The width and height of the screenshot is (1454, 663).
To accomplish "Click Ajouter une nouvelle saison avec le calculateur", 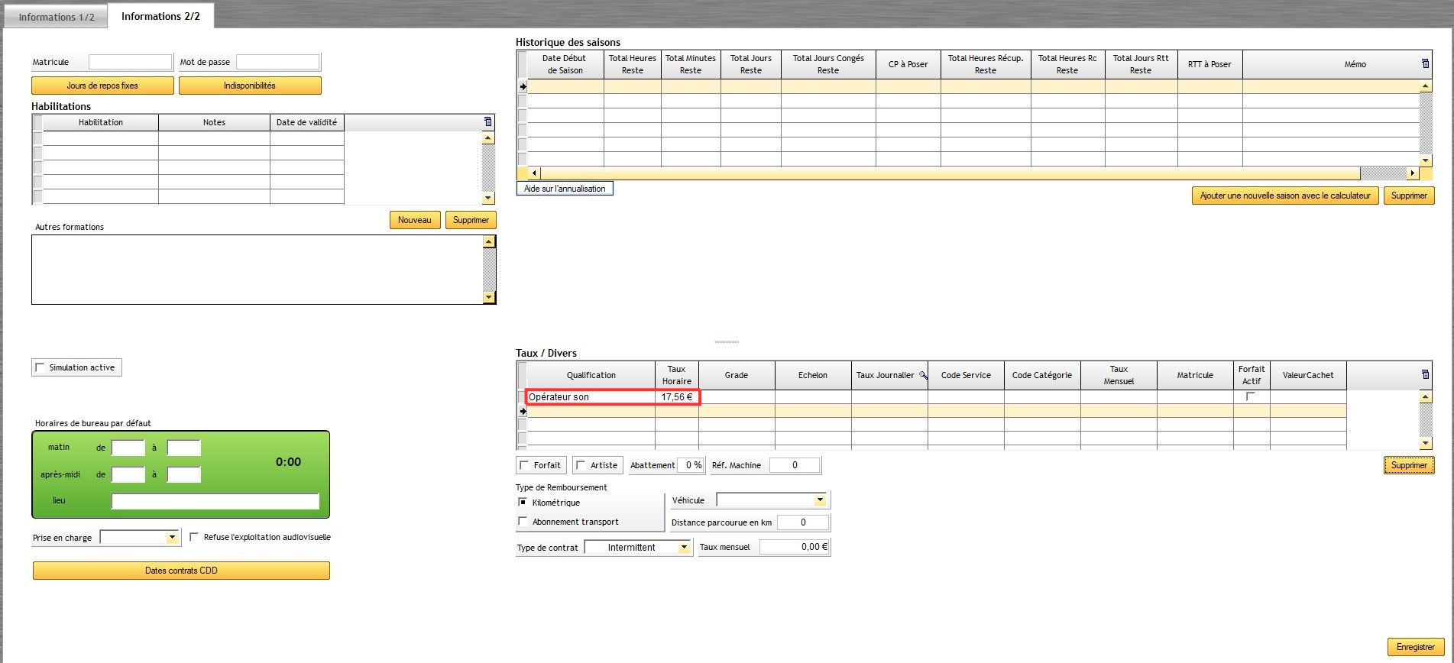I will (1285, 196).
